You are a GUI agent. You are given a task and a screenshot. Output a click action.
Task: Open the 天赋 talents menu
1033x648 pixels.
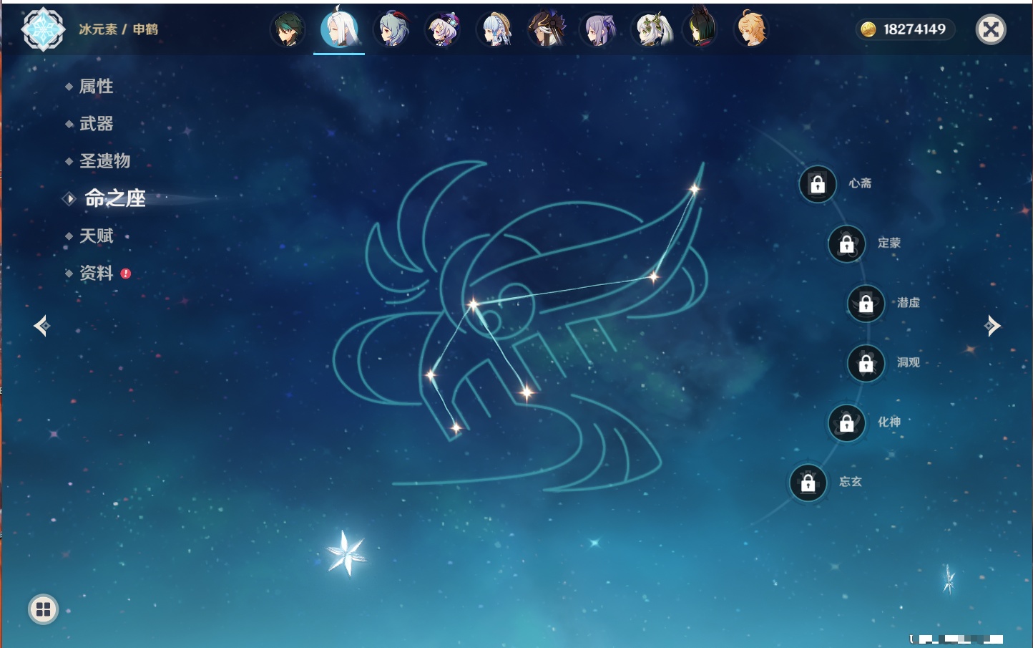(96, 236)
